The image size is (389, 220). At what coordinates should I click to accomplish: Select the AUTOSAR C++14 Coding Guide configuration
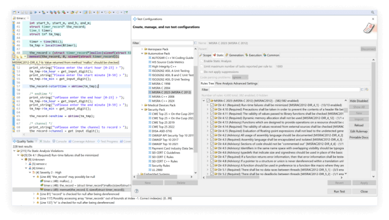point(171,58)
